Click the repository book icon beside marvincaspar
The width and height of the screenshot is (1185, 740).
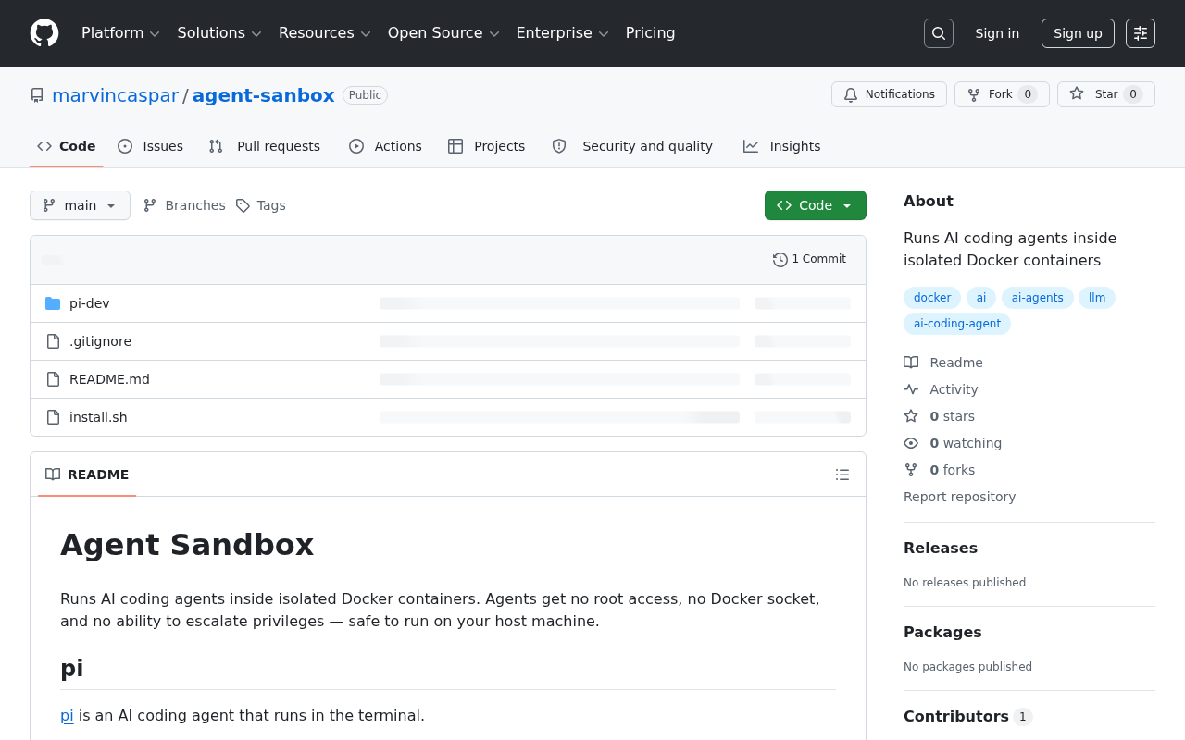[37, 95]
